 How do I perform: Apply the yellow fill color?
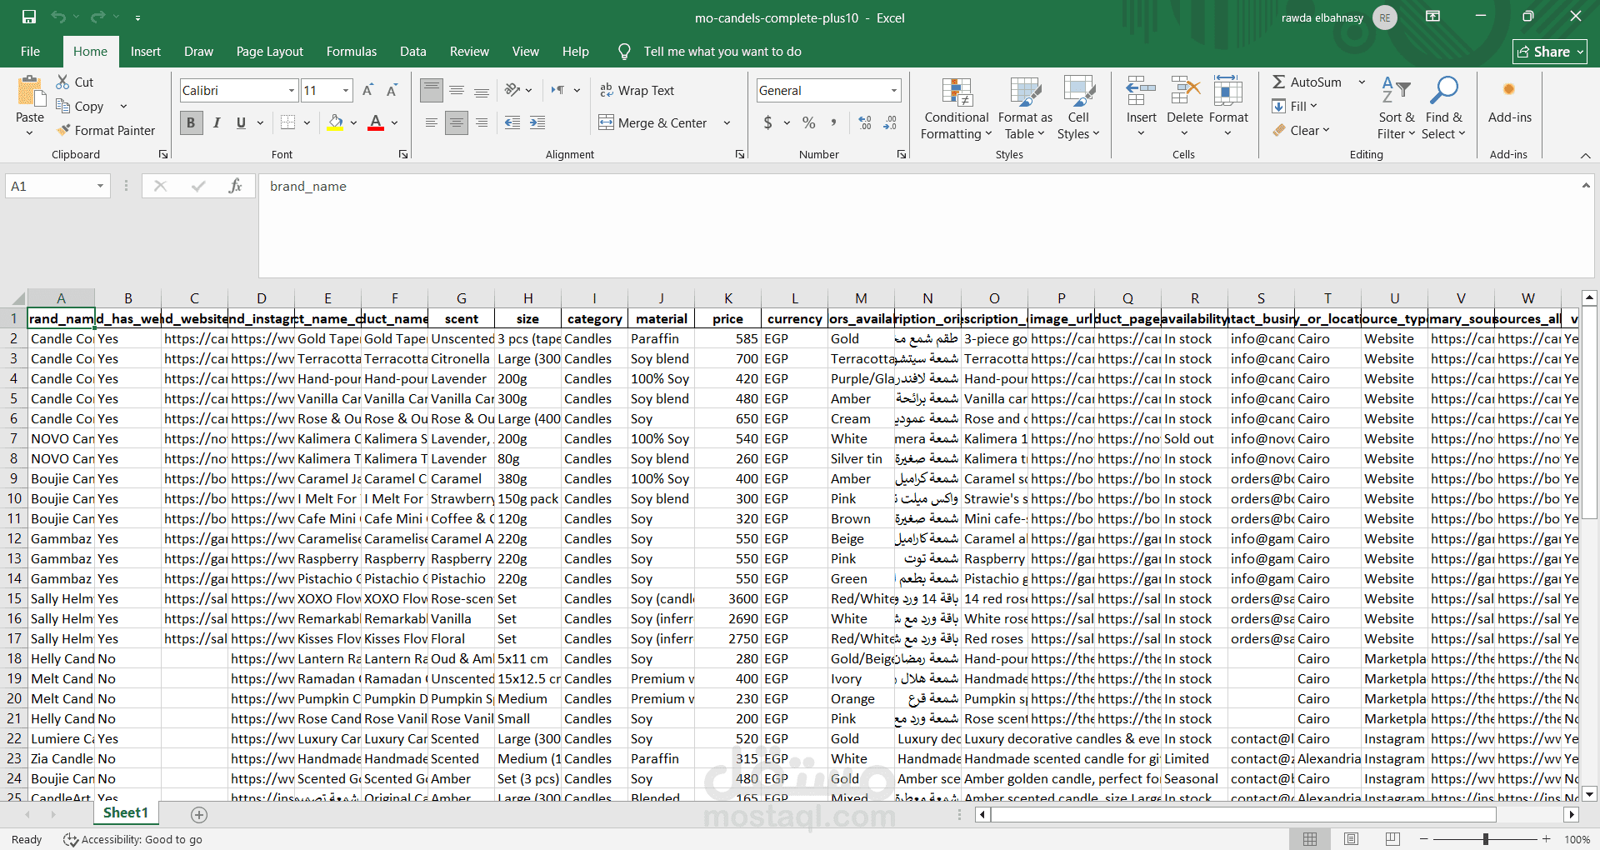pyautogui.click(x=335, y=122)
